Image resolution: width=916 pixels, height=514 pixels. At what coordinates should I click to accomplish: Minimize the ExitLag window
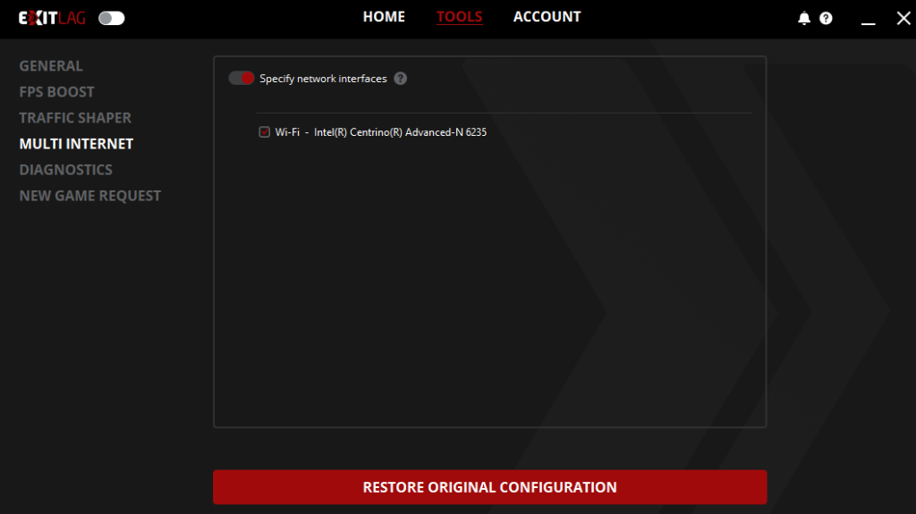[x=868, y=19]
